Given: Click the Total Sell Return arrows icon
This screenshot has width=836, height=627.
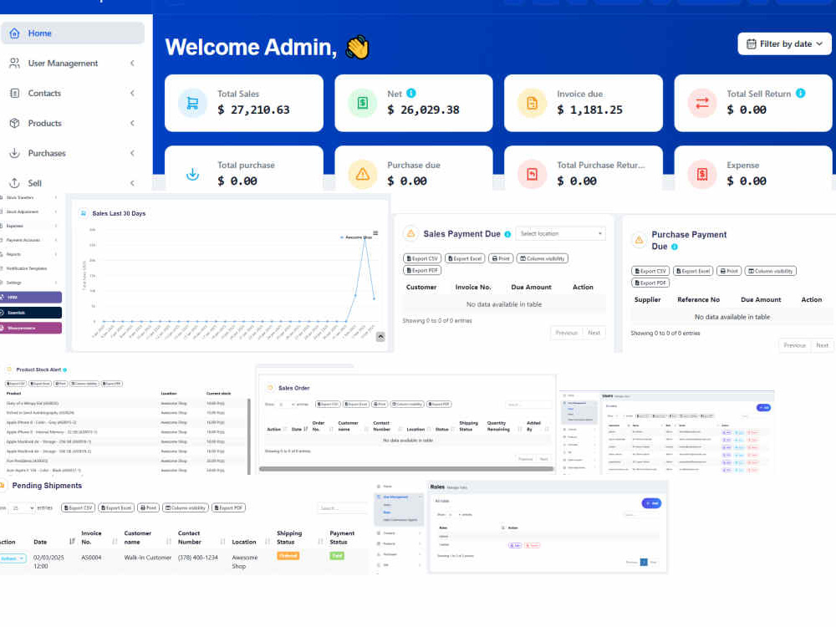Looking at the screenshot, I should (x=702, y=103).
